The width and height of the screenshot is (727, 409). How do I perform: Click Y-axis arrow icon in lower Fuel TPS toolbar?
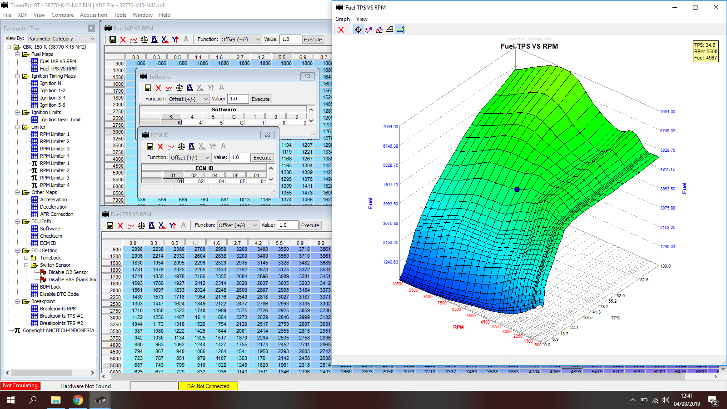pyautogui.click(x=173, y=225)
